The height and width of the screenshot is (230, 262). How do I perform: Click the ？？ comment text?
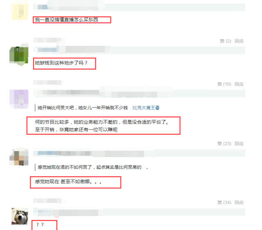click(x=40, y=225)
